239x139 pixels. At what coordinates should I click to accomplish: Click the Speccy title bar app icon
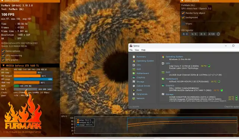[x=131, y=46]
